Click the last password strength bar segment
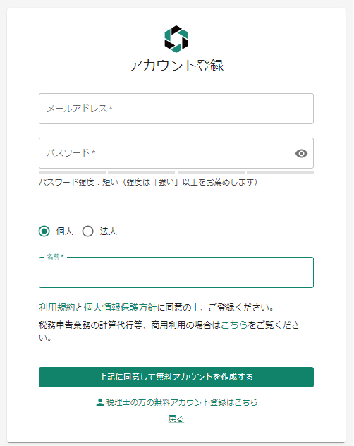This screenshot has width=354, height=446. 281,173
